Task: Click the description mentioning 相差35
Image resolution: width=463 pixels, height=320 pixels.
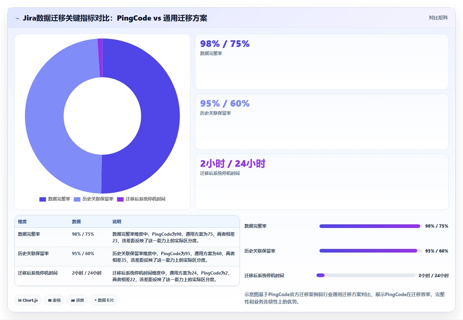Action: [x=174, y=257]
